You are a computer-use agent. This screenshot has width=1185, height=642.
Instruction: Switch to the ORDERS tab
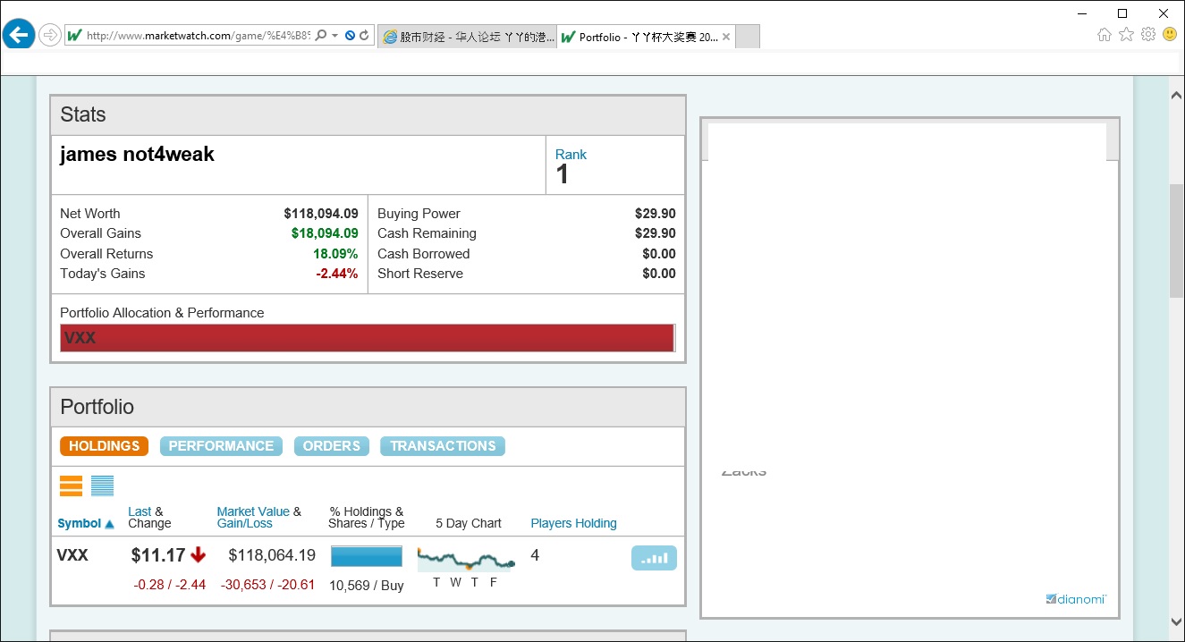click(331, 446)
